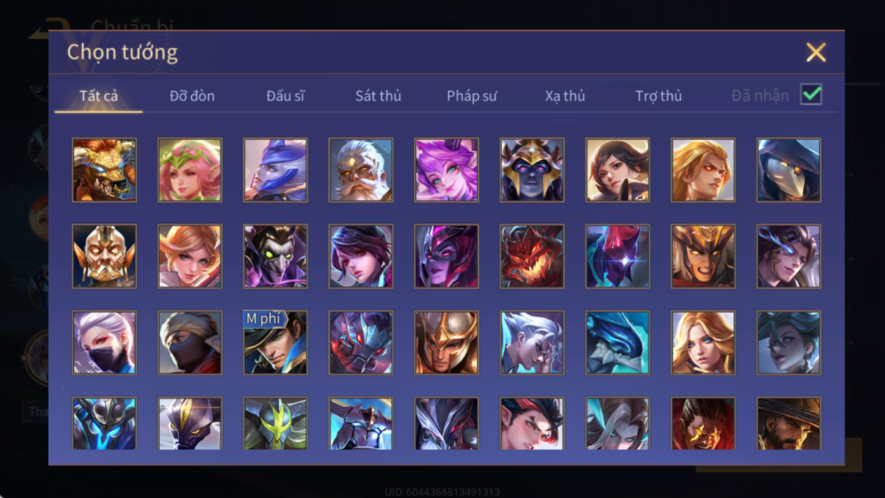
Task: Pick the green-eyed joker mask hero
Action: pos(275,256)
